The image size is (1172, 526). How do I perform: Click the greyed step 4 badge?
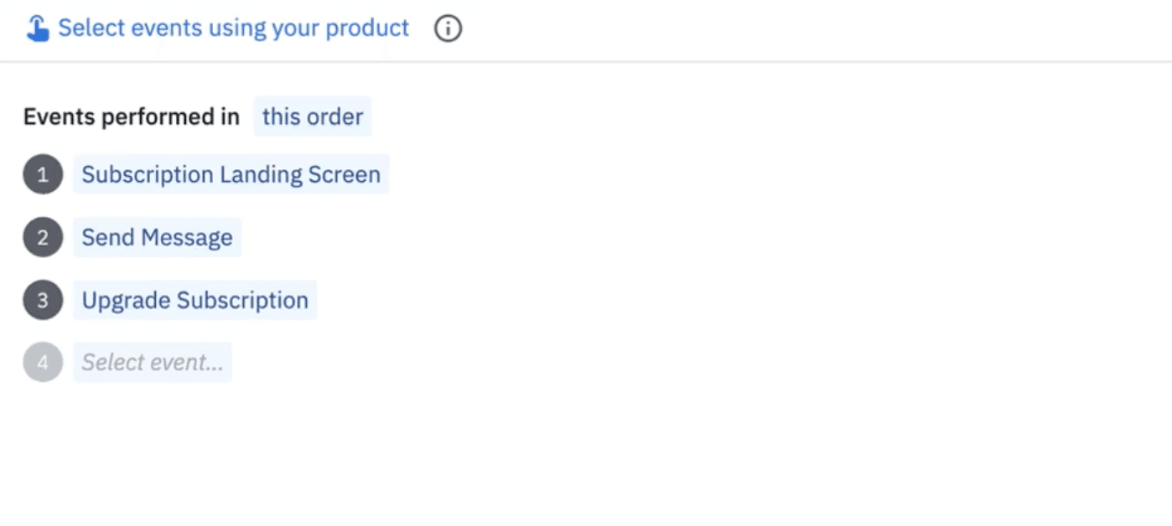[43, 362]
